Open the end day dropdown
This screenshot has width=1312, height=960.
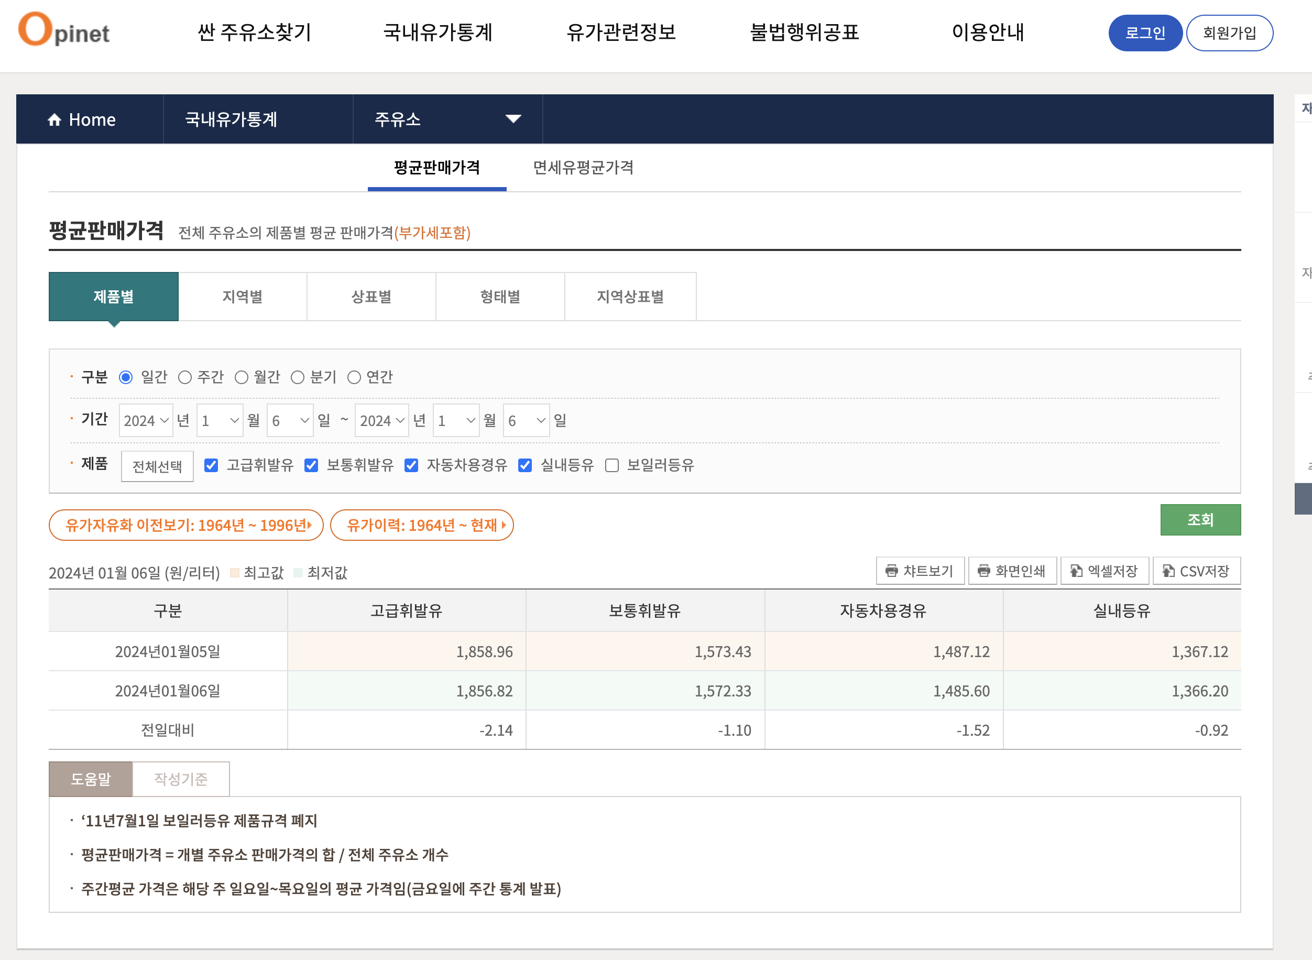(526, 420)
